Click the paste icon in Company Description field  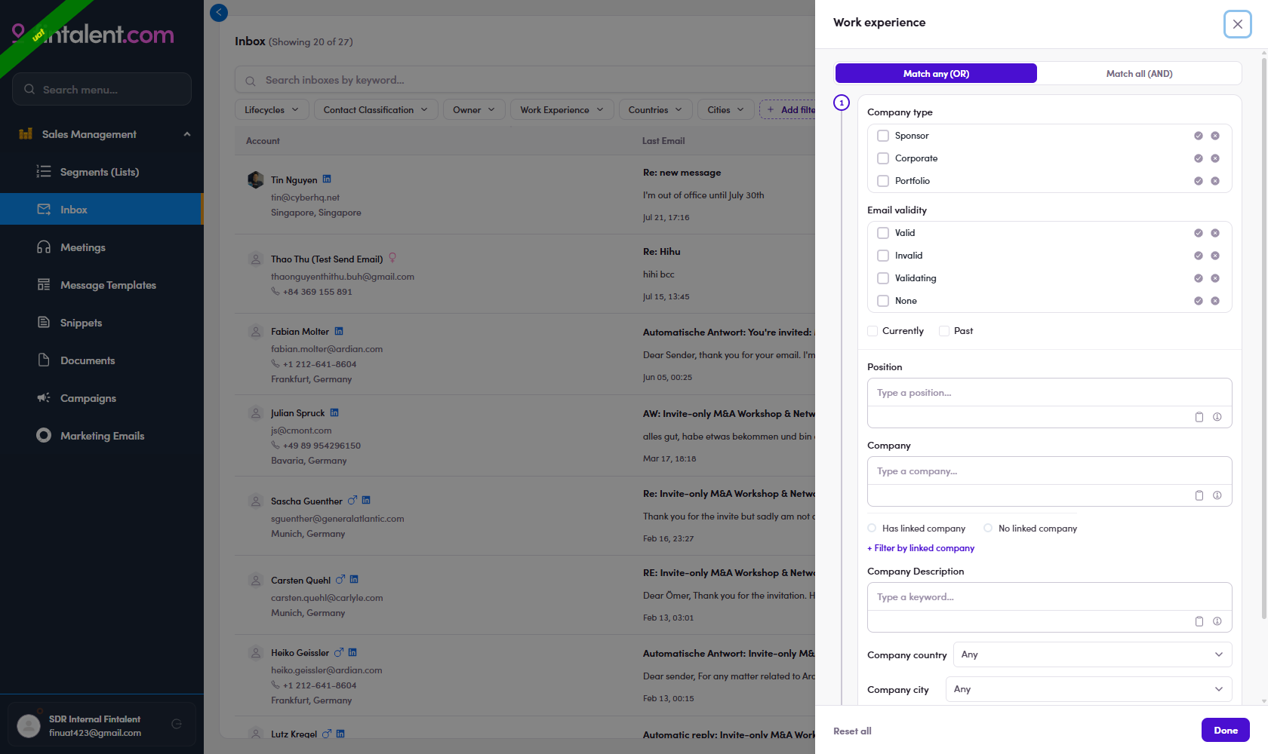pyautogui.click(x=1199, y=621)
